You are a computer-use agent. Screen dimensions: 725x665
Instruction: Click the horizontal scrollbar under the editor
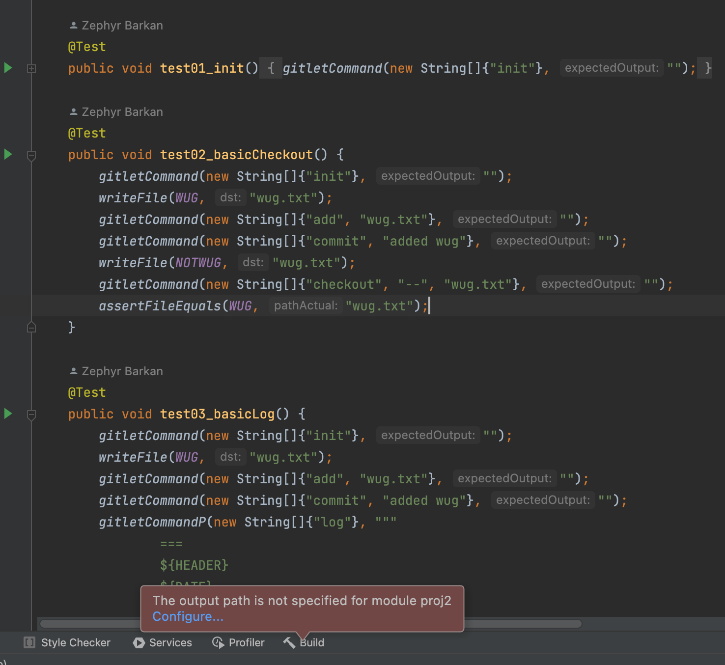tap(521, 624)
